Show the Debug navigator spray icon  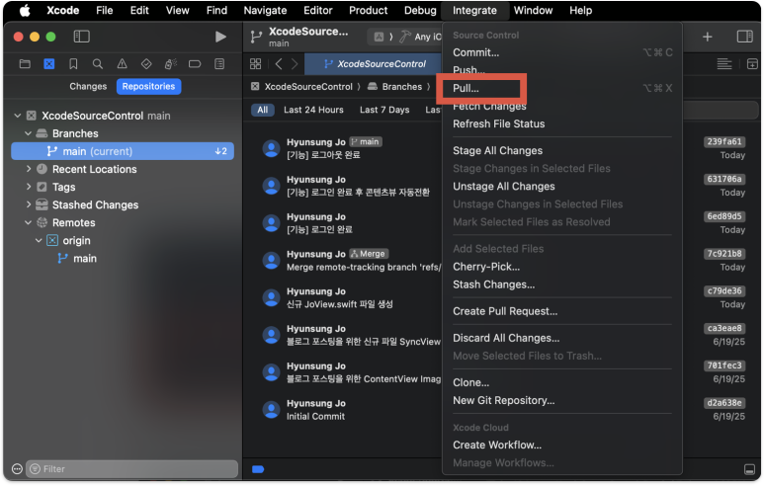tap(171, 64)
